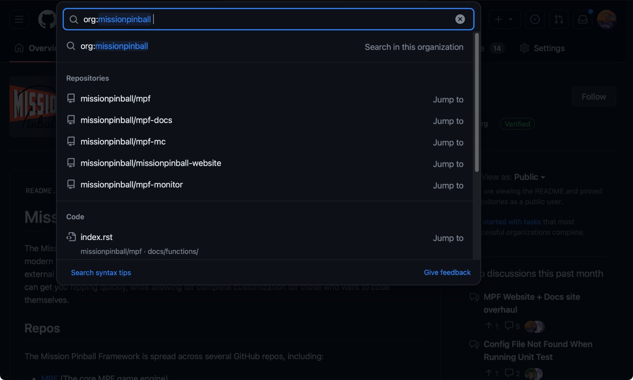Click the Settings gear tab

click(x=542, y=48)
